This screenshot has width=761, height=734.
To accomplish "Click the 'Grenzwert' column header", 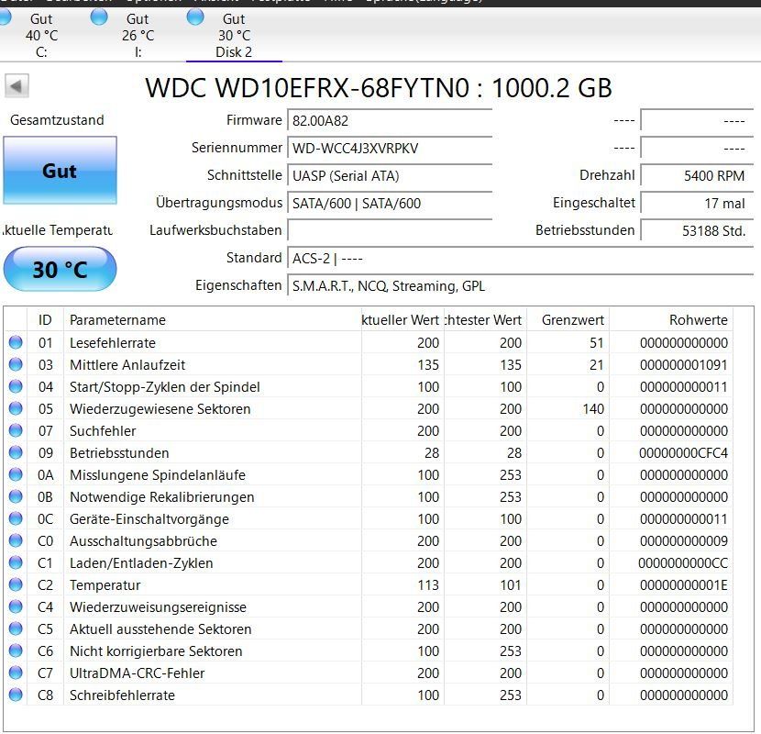I will pyautogui.click(x=568, y=319).
